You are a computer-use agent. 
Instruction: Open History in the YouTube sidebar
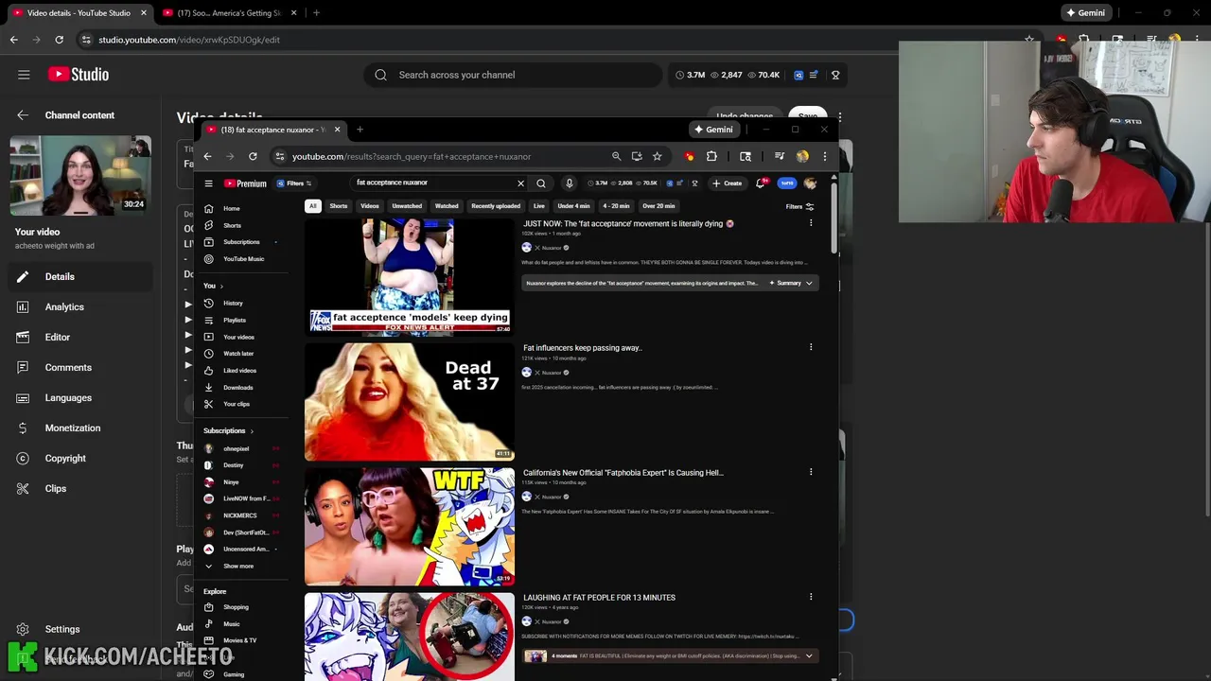click(x=233, y=303)
